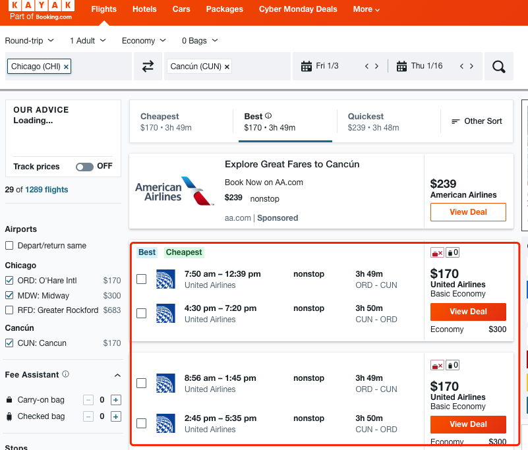Click United logo for 4:30 pm flight
This screenshot has width=528, height=450.
click(165, 314)
